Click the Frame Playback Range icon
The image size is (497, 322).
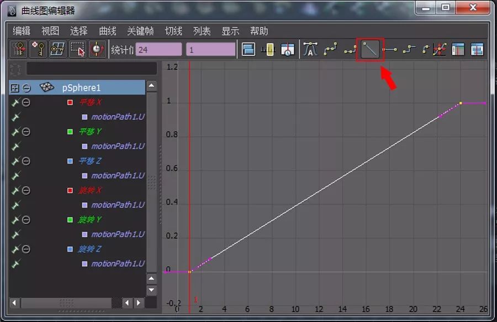[x=268, y=50]
